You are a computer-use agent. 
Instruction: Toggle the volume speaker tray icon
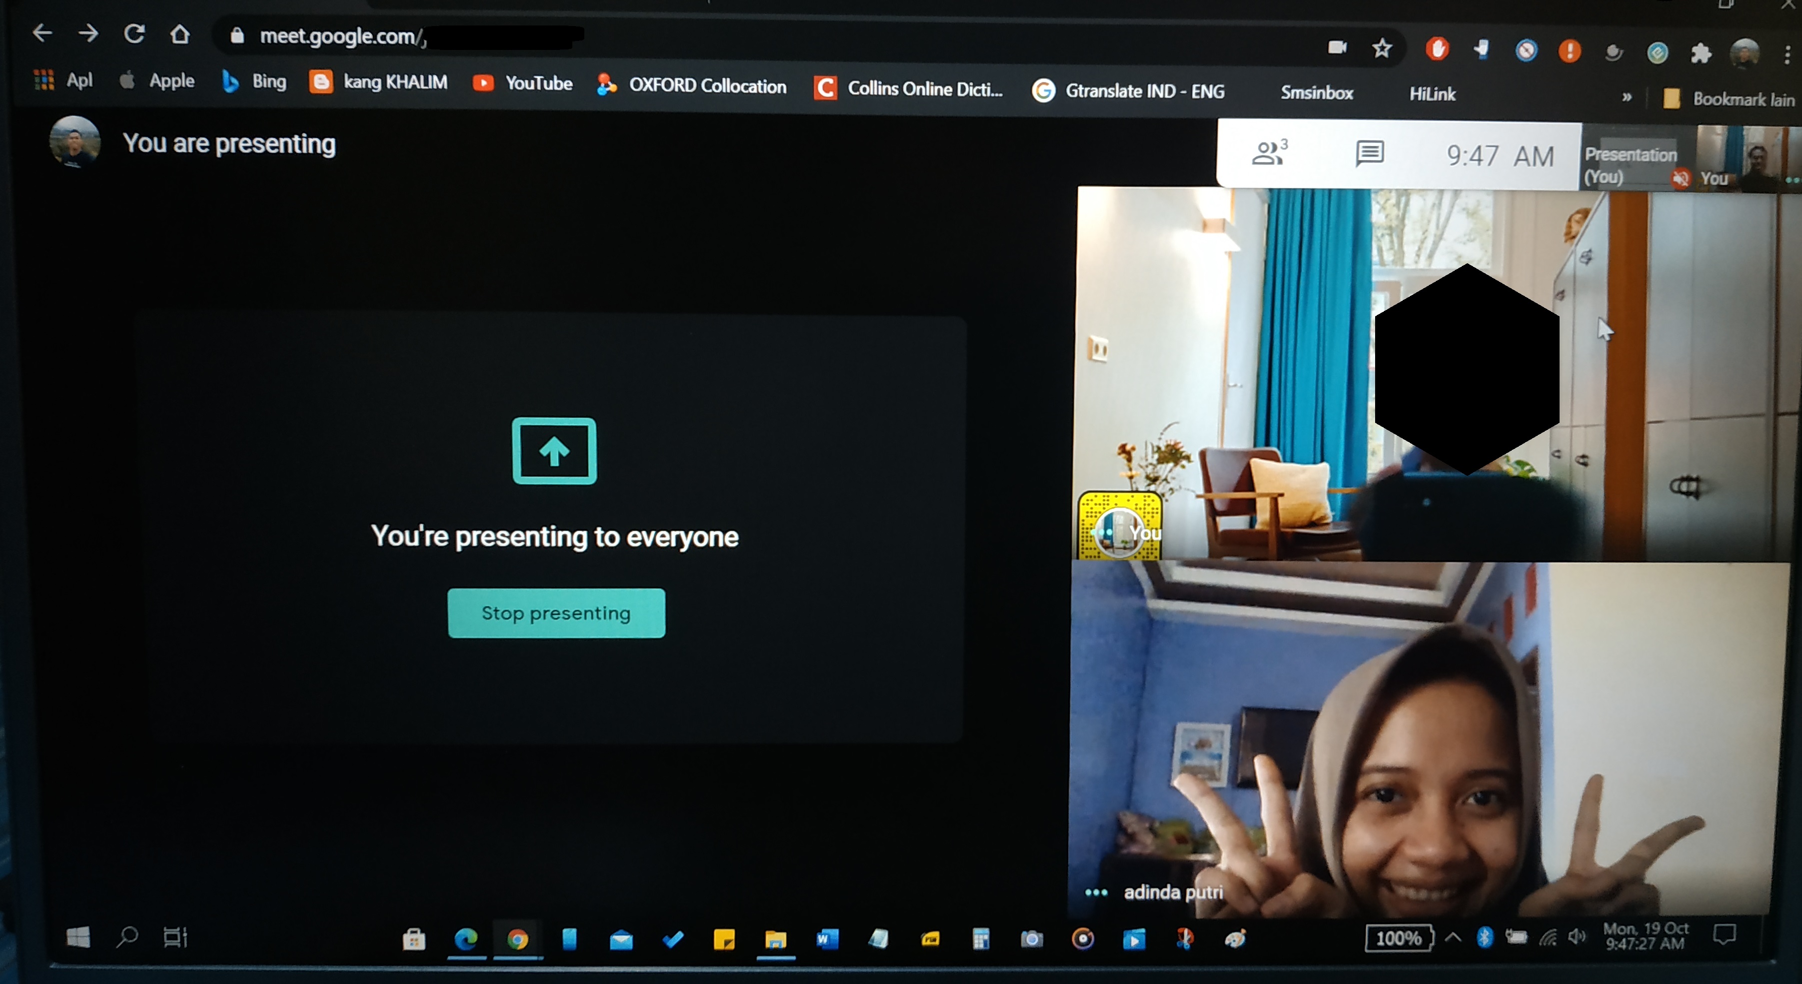pos(1576,937)
